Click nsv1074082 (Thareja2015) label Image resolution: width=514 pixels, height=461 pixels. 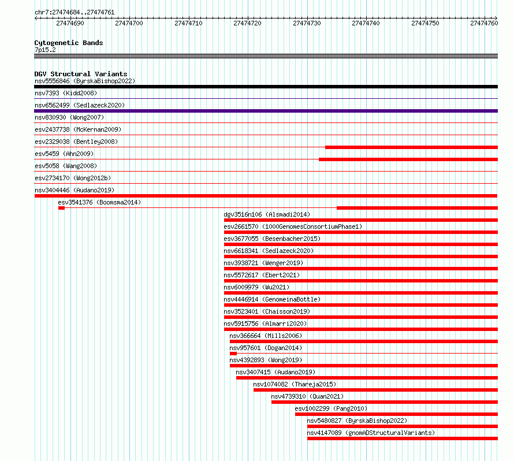(295, 384)
